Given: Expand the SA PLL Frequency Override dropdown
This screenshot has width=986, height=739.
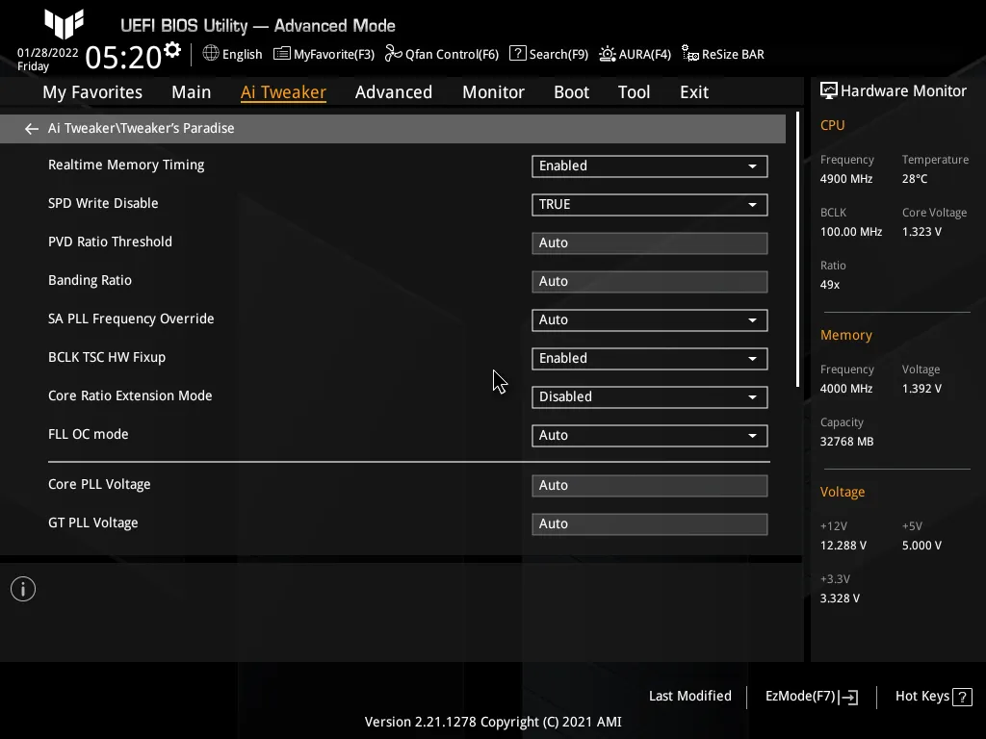Looking at the screenshot, I should pos(650,319).
